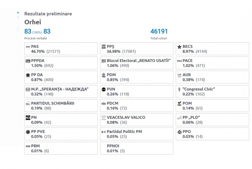The height and width of the screenshot is (169, 252).
Task: Click the PN black NOI logo
Action: click(28, 118)
